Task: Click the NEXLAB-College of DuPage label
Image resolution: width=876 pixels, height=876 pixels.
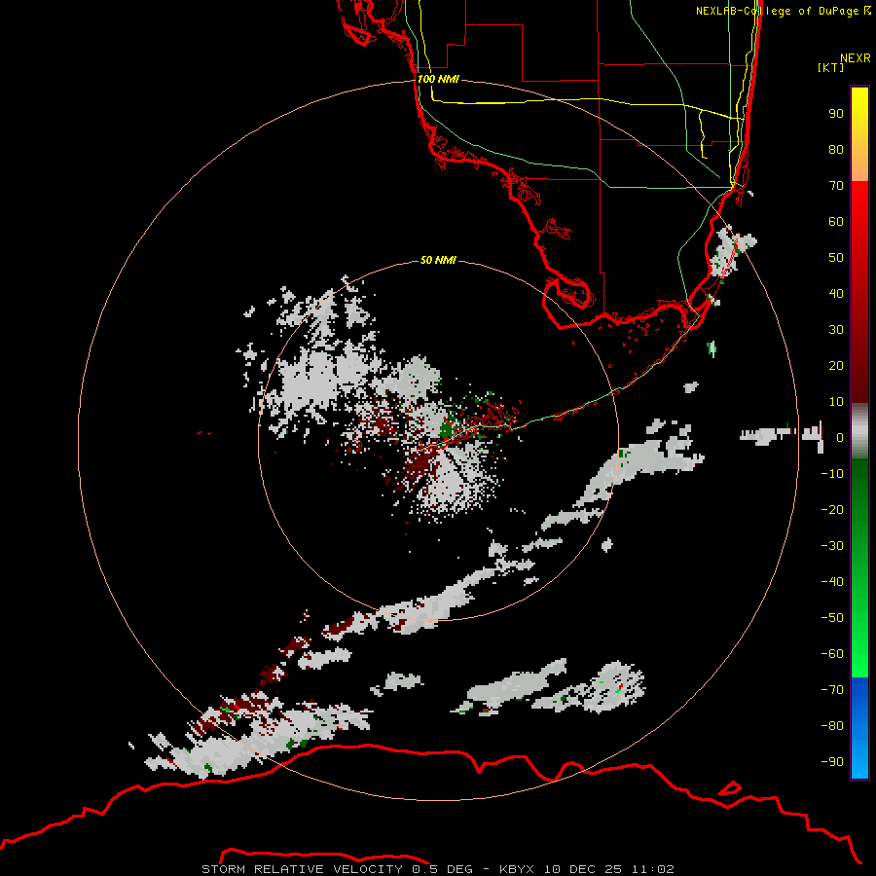Action: [x=783, y=11]
